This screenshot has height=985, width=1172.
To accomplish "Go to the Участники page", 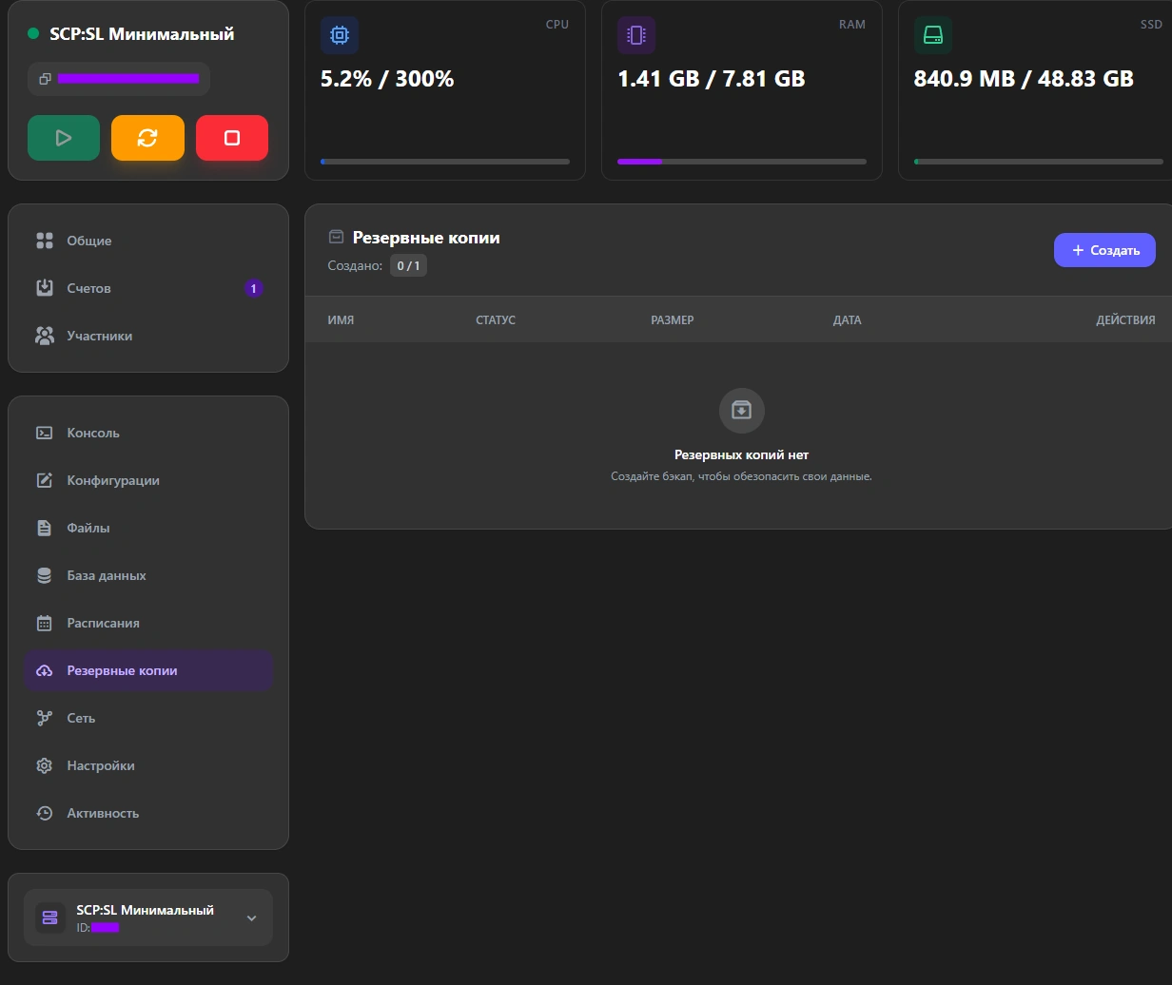I will (148, 336).
